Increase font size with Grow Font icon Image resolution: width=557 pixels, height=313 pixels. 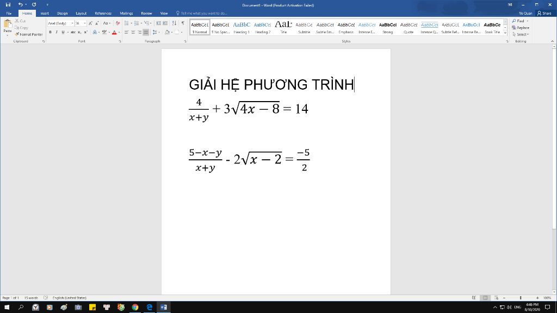point(90,23)
